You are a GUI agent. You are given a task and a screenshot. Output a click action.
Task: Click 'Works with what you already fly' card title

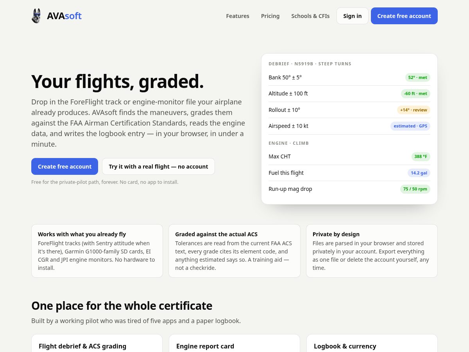[82, 234]
